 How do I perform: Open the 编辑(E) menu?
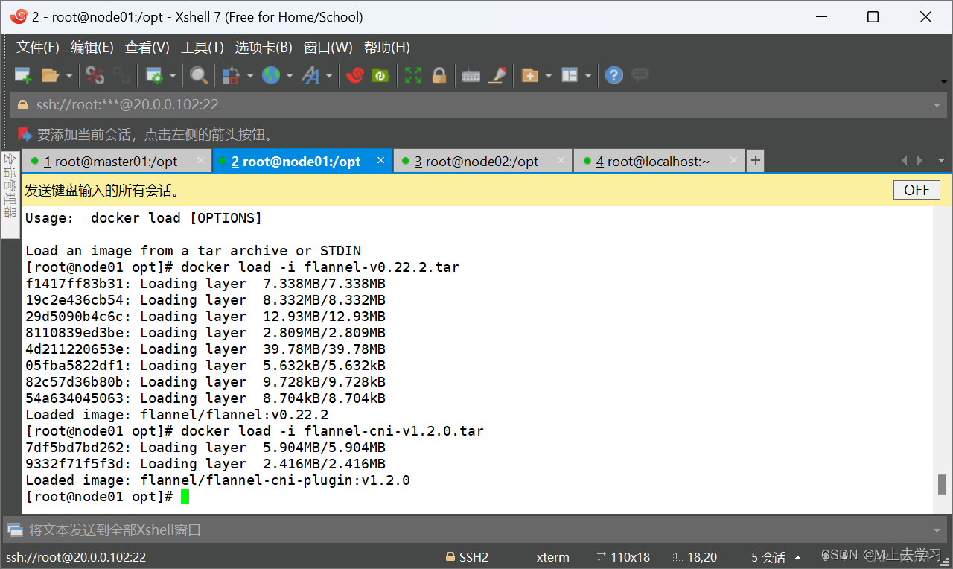point(92,48)
